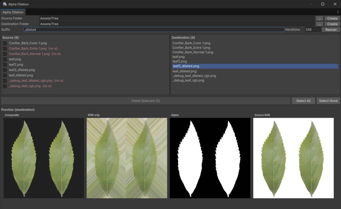The height and width of the screenshot is (209, 341).
Task: Select Confier_Bark_Normal 1.png in Destination list
Action: coord(193,52)
